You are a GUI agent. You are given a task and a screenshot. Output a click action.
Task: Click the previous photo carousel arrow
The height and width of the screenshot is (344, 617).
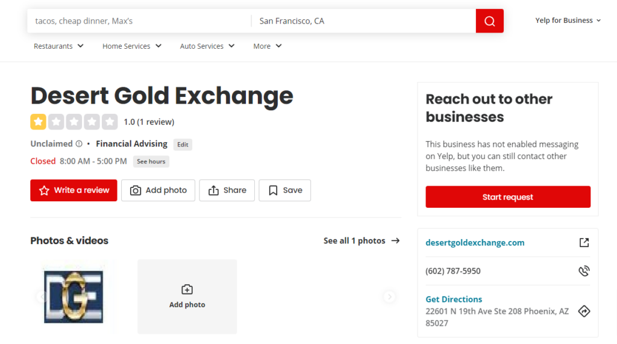coord(42,296)
